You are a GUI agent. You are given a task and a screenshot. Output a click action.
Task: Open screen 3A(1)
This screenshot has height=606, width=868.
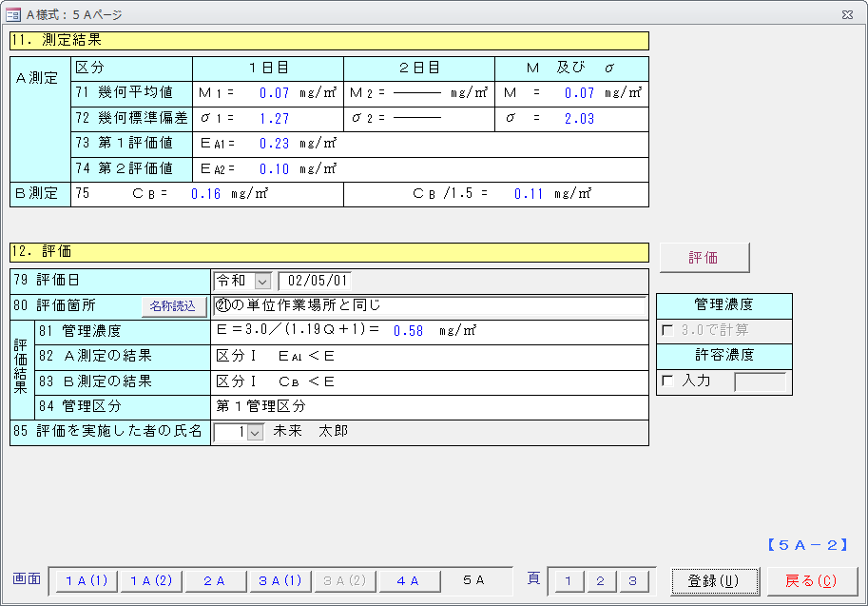coord(280,581)
